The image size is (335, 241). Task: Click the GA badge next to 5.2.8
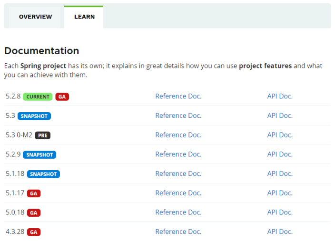tap(62, 96)
